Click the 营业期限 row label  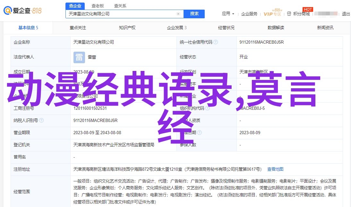coord(22,133)
